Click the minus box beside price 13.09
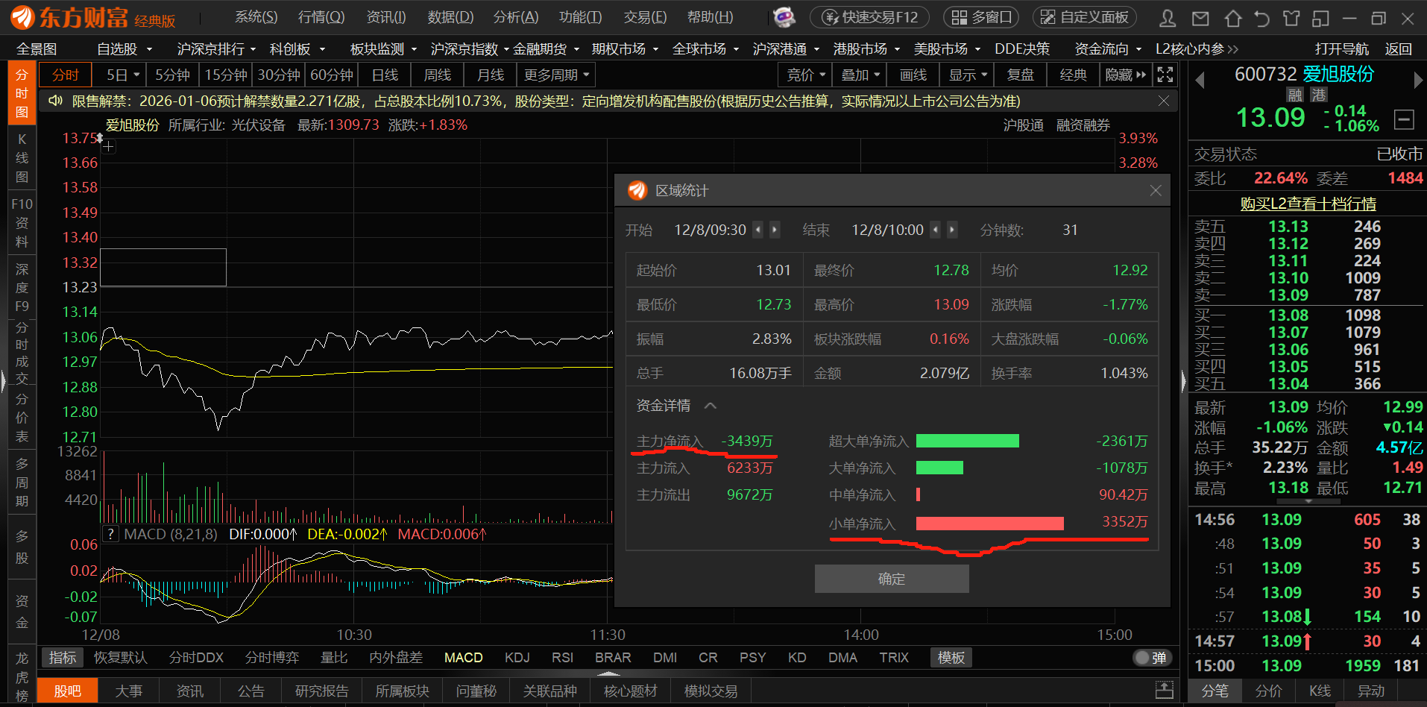 [x=1404, y=119]
